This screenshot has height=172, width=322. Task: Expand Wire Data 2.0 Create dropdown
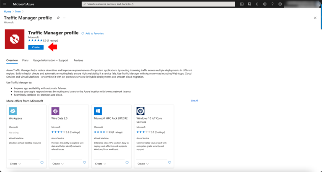point(58,164)
